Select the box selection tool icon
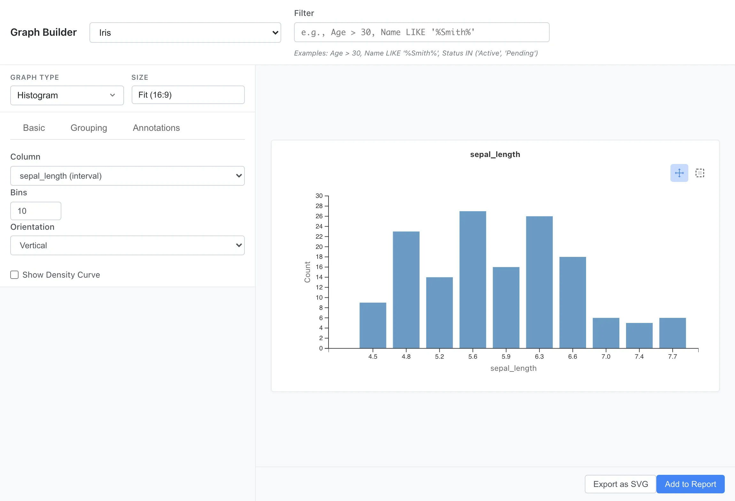This screenshot has height=501, width=735. click(x=700, y=173)
